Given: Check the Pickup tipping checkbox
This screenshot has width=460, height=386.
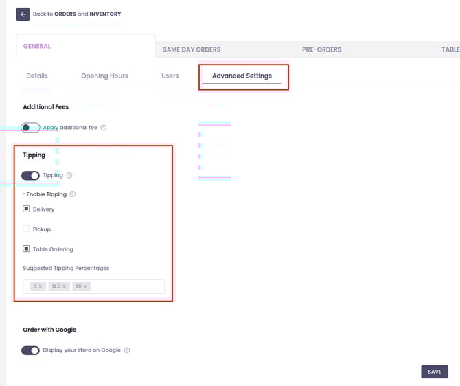Looking at the screenshot, I should [x=26, y=229].
